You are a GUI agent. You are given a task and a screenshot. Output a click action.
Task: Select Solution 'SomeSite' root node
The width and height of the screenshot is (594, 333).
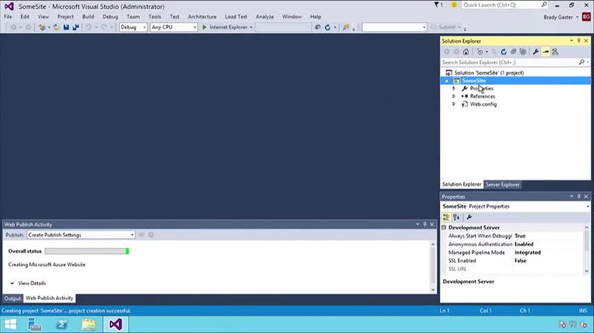pyautogui.click(x=489, y=73)
